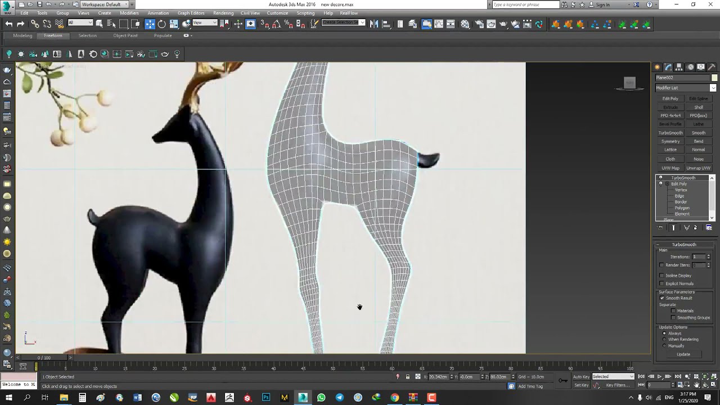Check Separate by Smoothing Groups option

pos(673,318)
